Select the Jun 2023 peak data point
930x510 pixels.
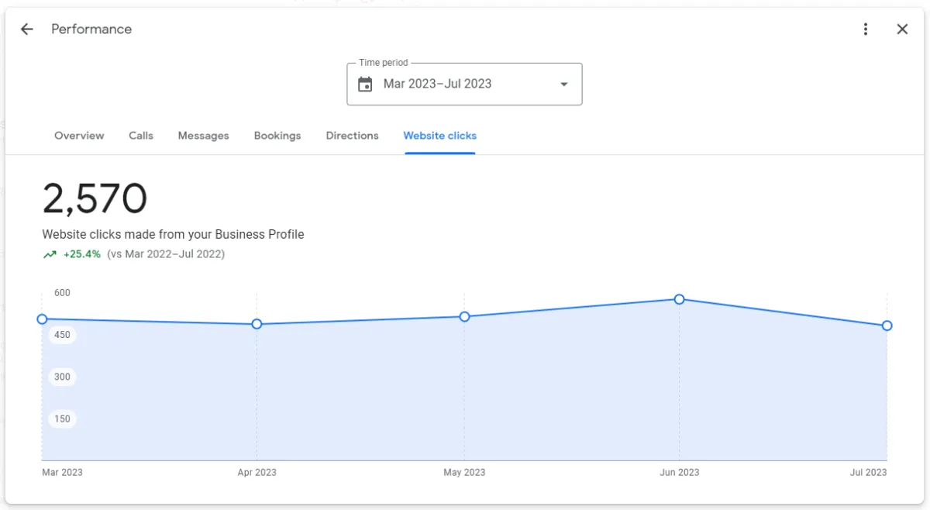[x=679, y=299]
